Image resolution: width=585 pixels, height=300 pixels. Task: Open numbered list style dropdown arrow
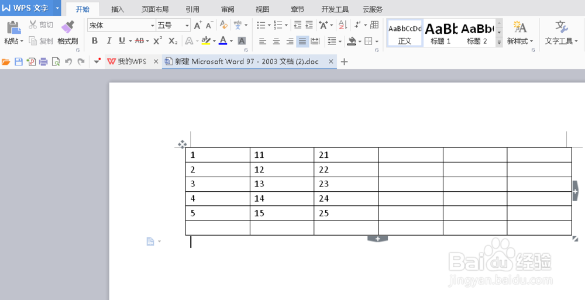(x=286, y=25)
